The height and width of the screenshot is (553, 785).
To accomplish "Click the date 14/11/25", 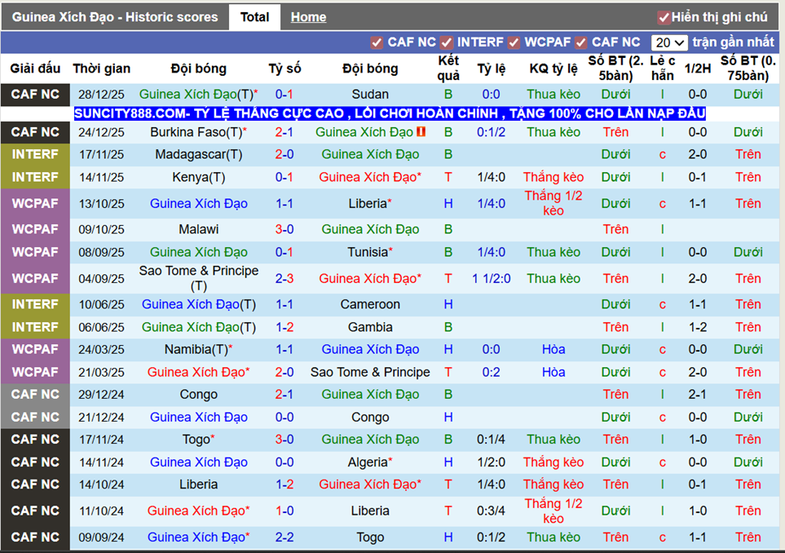I will click(x=102, y=177).
